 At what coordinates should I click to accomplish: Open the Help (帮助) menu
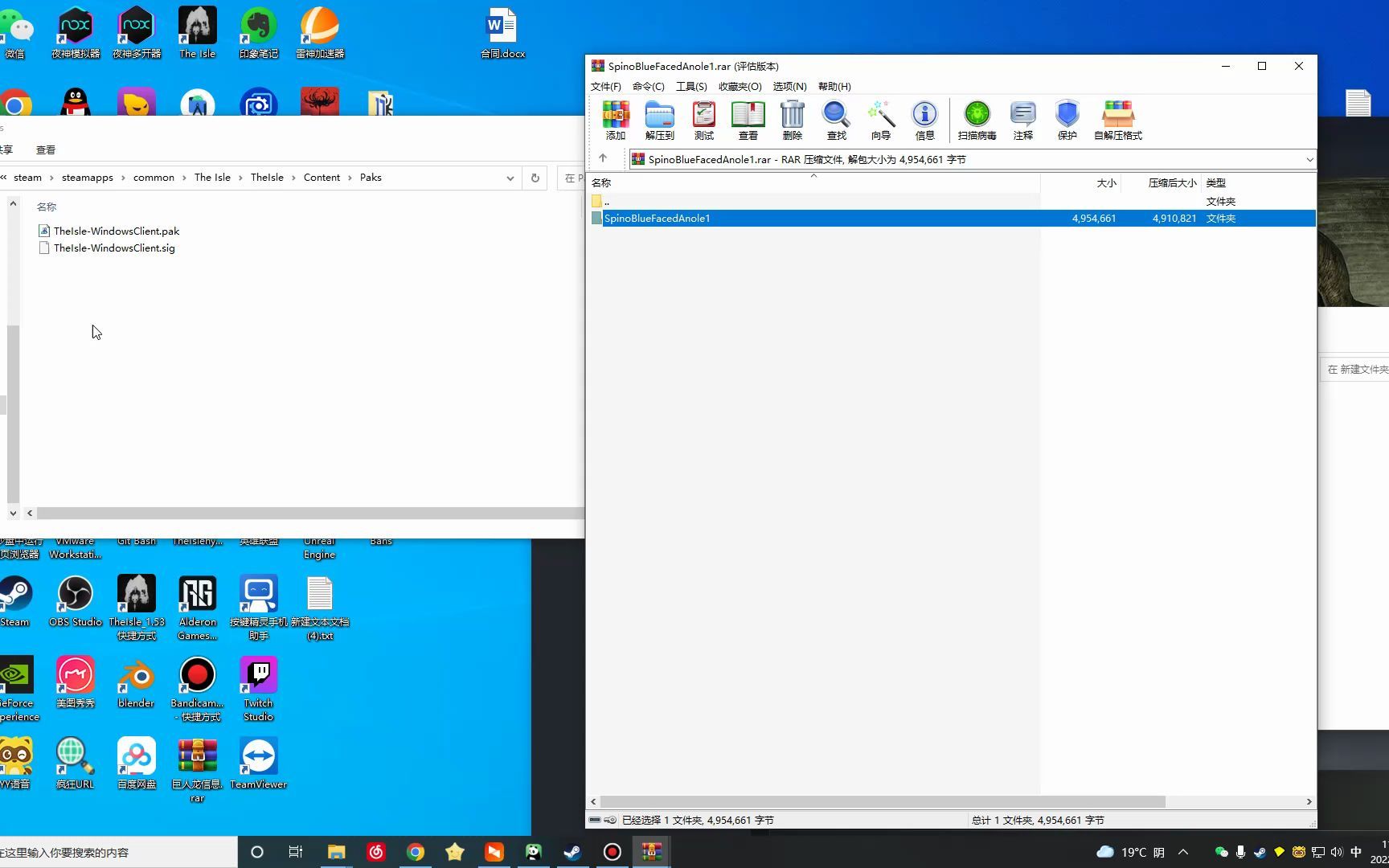[x=834, y=86]
